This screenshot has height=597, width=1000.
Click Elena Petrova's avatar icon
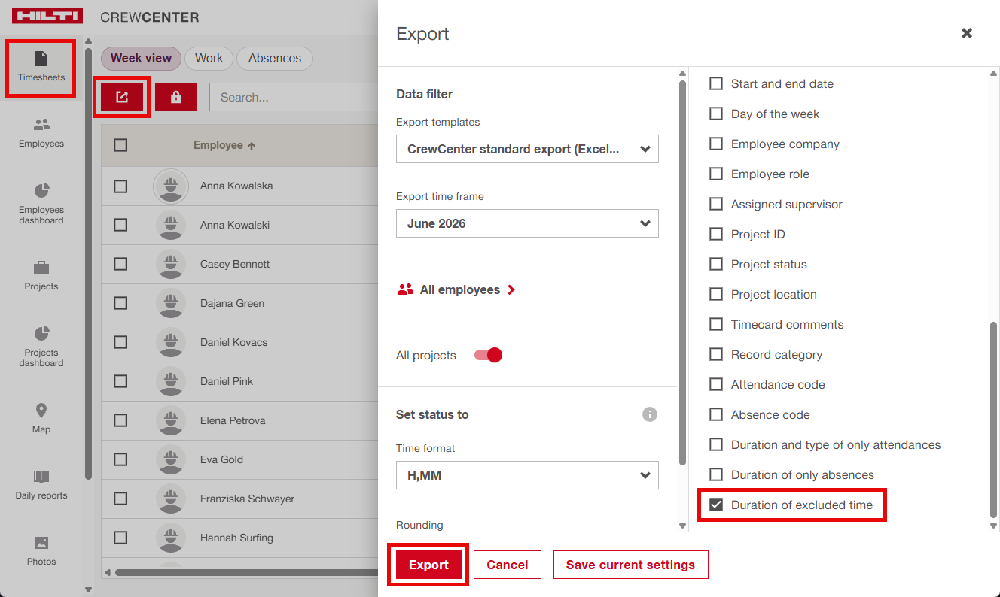click(x=171, y=420)
